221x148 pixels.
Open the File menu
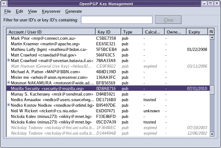[7, 11]
